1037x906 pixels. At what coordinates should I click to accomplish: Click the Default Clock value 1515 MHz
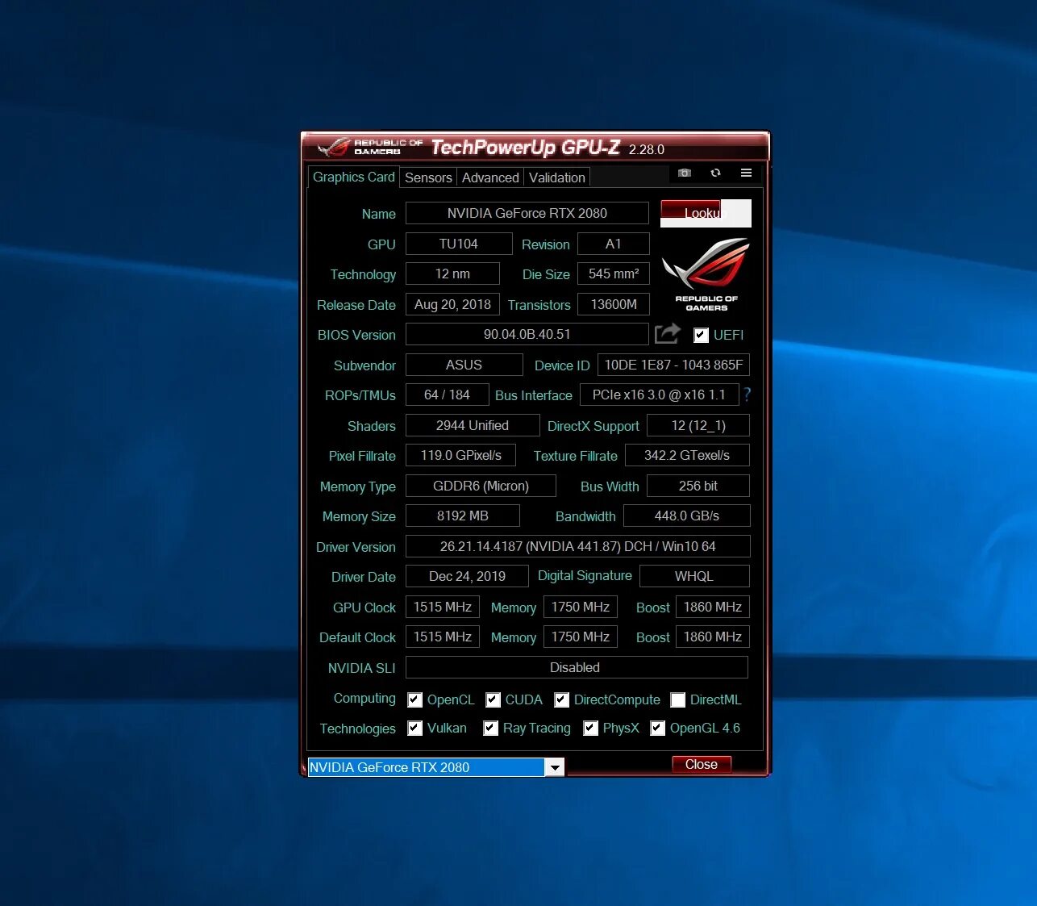pyautogui.click(x=443, y=637)
